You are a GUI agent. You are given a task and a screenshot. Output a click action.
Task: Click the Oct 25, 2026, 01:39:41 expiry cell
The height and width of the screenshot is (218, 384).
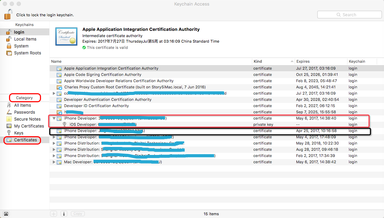coord(317,75)
